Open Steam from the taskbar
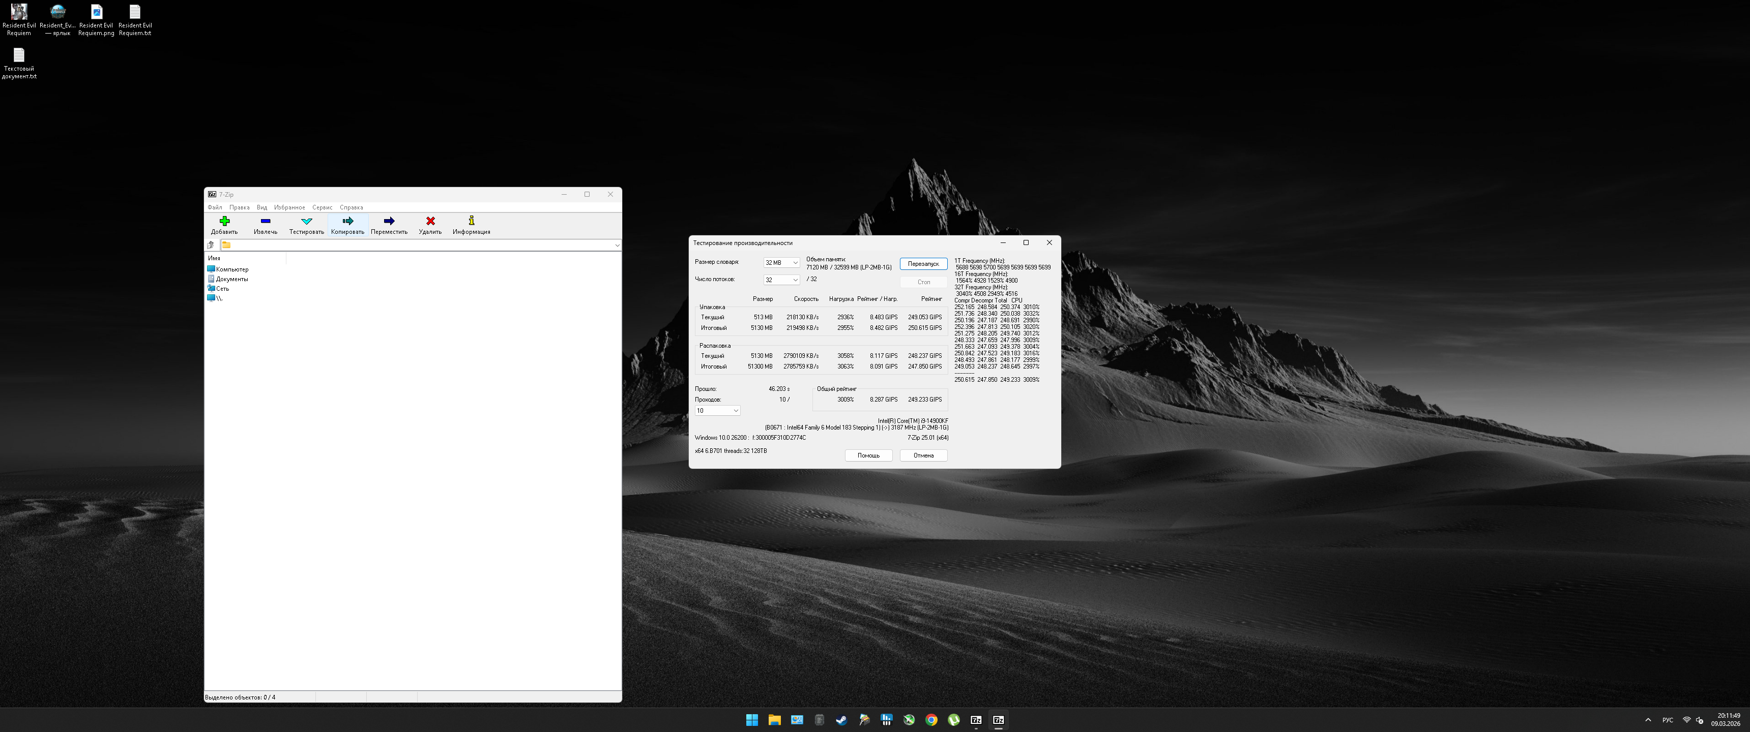Viewport: 1750px width, 732px height. (841, 720)
